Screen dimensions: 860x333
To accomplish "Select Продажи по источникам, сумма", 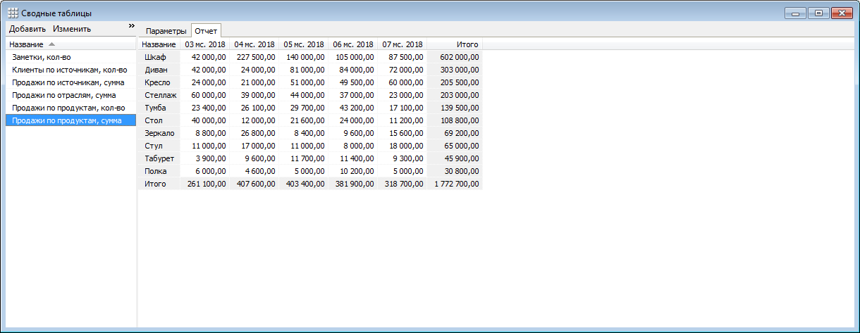I will (68, 82).
